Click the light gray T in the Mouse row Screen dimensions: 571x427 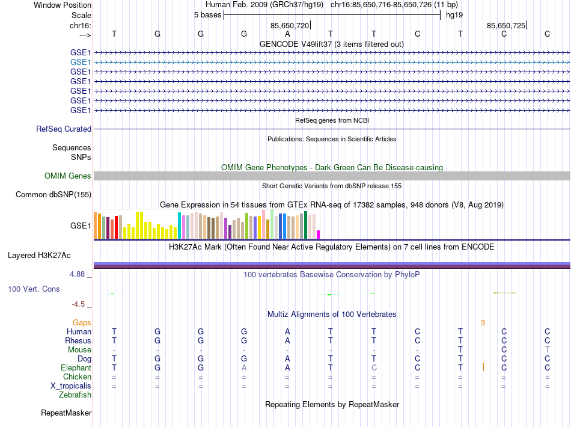[x=548, y=350]
